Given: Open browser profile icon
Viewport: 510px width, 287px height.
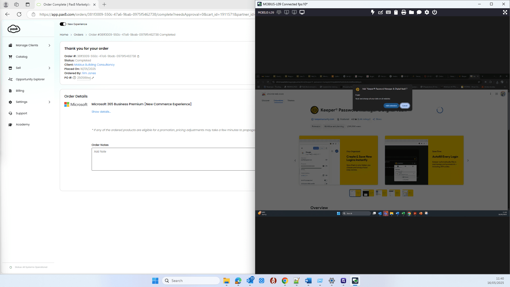Looking at the screenshot, I should (x=6, y=5).
